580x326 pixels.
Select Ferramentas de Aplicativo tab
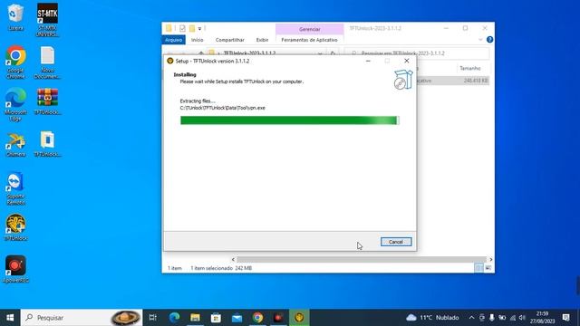[309, 40]
